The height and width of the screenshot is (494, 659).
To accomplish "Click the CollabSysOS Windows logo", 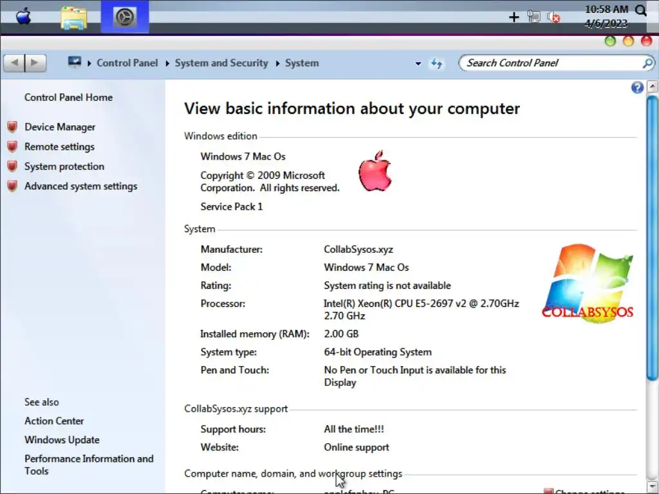I will (588, 284).
